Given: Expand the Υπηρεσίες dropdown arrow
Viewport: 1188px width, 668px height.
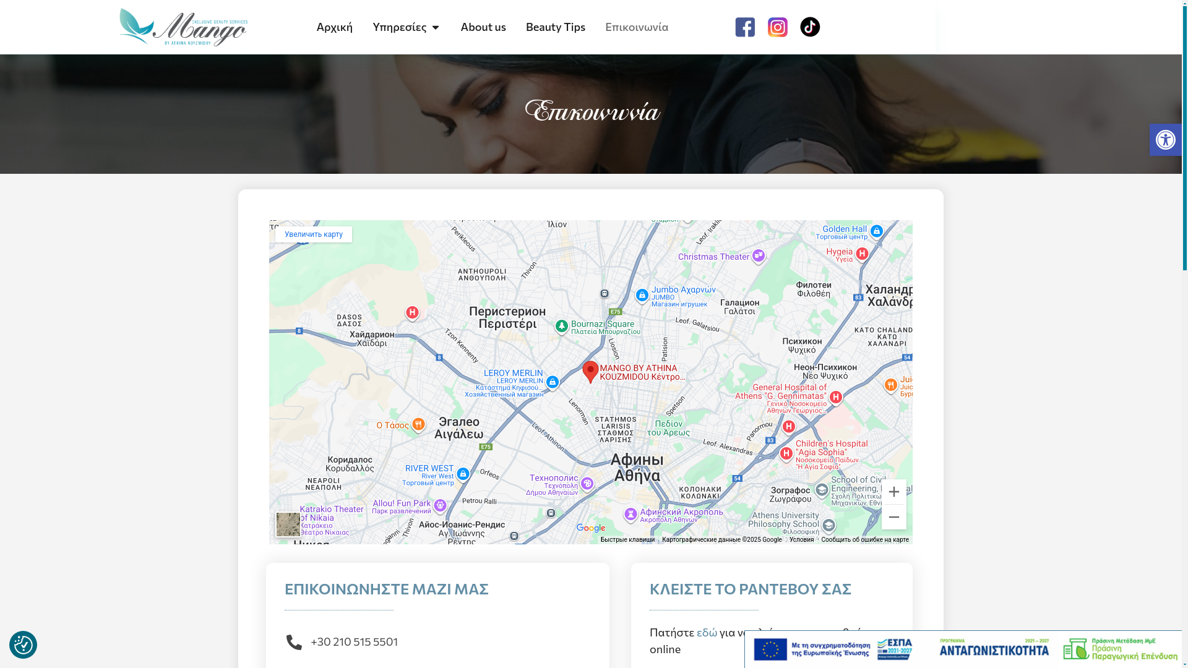Looking at the screenshot, I should (436, 27).
